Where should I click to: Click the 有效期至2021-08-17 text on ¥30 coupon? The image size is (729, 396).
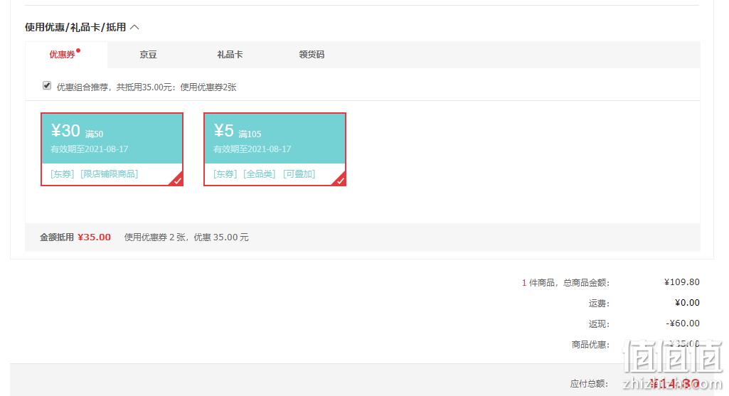click(90, 149)
